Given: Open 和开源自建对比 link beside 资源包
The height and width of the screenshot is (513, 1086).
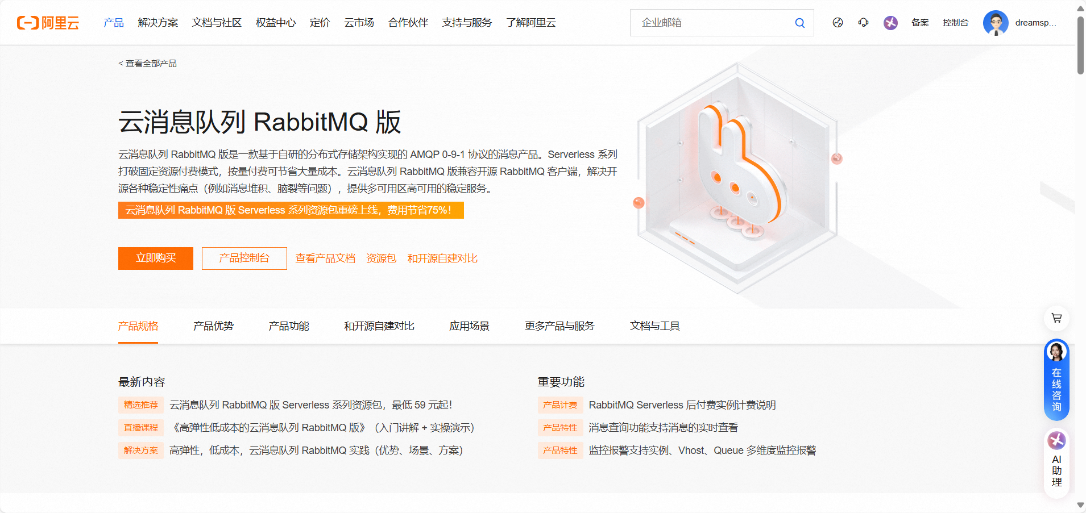Looking at the screenshot, I should (442, 258).
